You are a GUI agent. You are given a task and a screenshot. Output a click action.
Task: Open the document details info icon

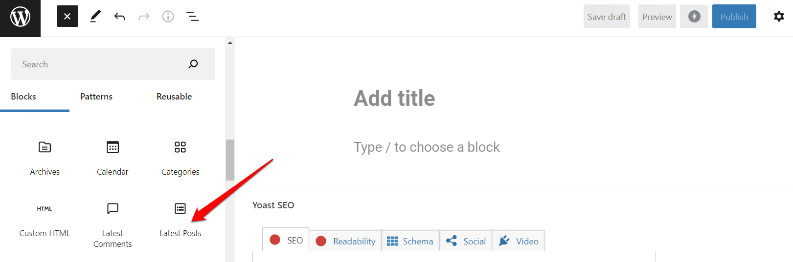168,17
